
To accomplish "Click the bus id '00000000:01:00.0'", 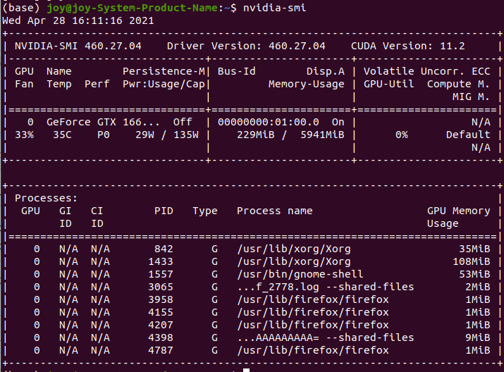I will point(269,122).
